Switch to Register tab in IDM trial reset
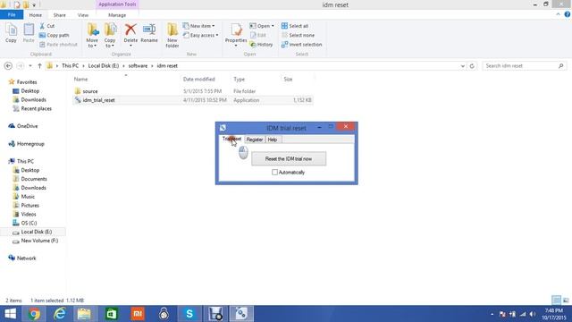Screen dimensions: 572x322 tap(255, 140)
